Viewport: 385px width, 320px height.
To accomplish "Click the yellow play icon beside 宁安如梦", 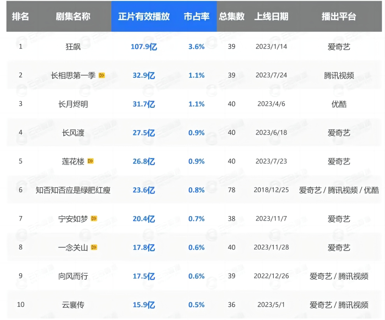I will [x=94, y=219].
